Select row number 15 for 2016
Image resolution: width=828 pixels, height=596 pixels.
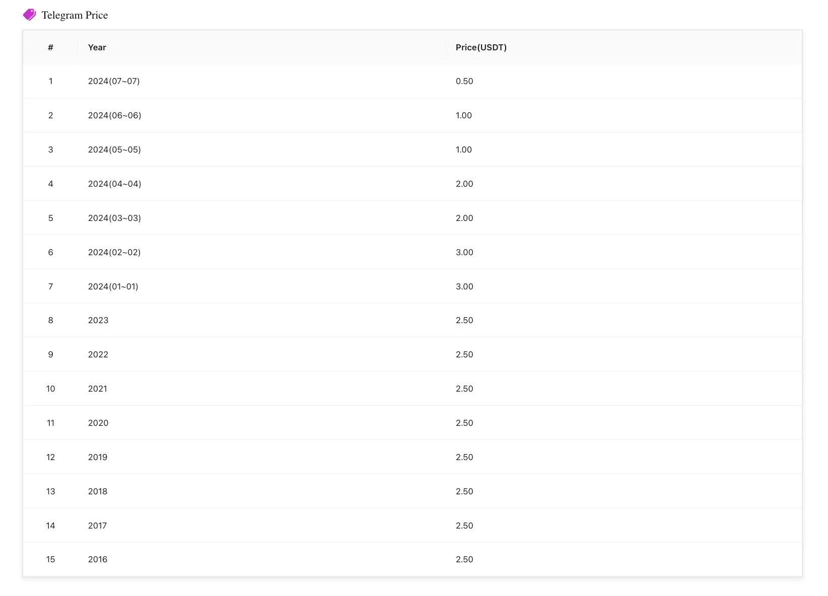(x=412, y=559)
